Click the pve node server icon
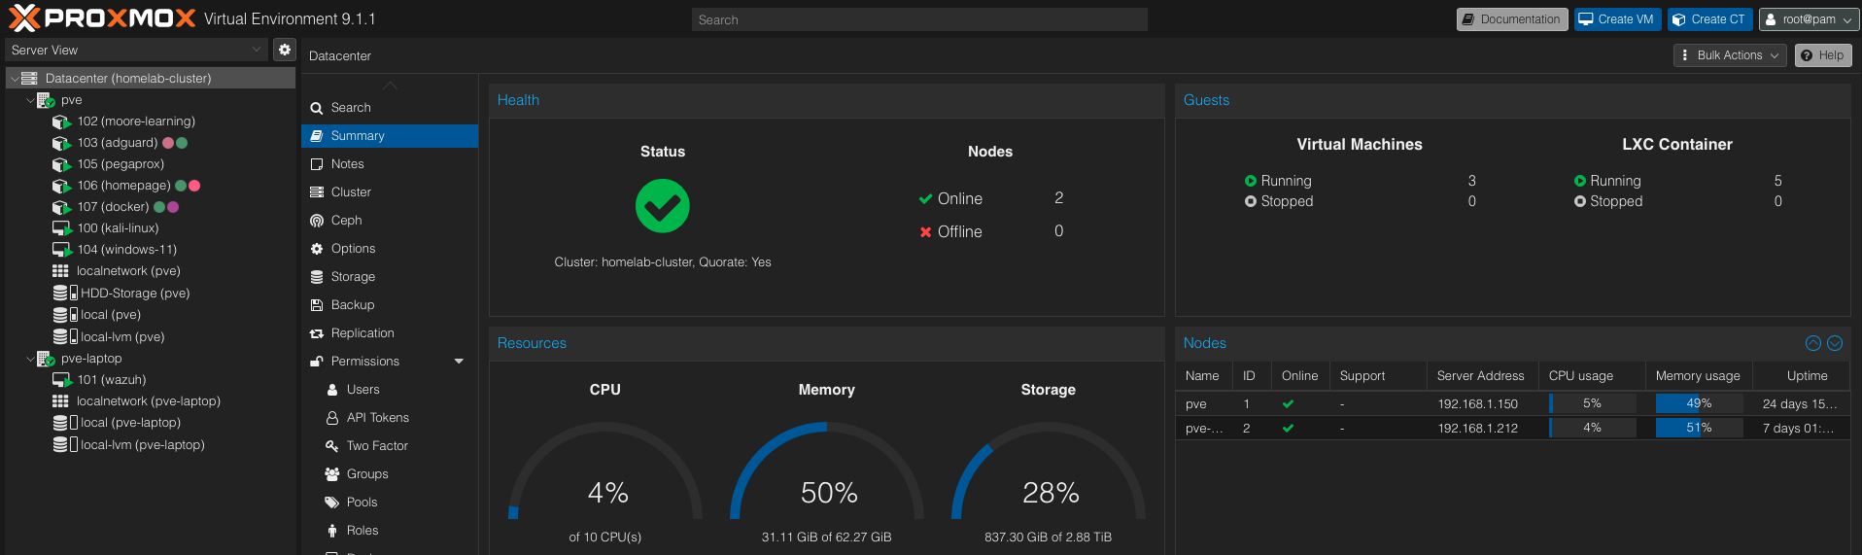 point(46,100)
